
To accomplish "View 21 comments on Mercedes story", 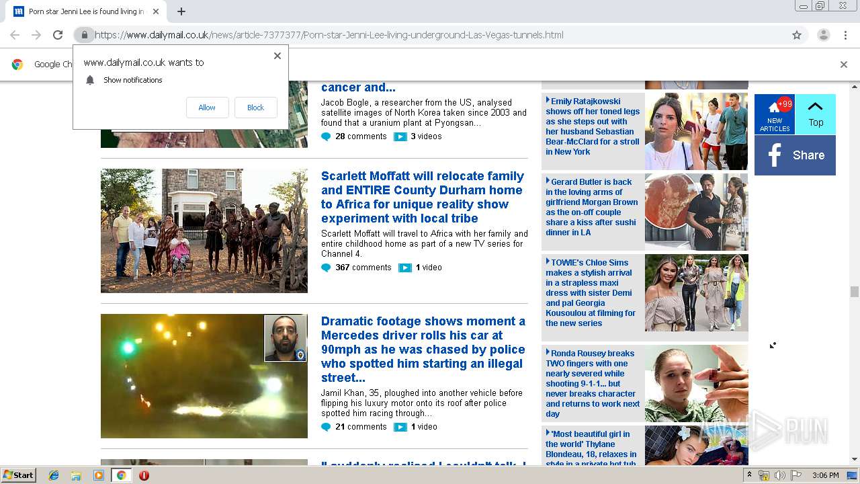I will pos(361,427).
